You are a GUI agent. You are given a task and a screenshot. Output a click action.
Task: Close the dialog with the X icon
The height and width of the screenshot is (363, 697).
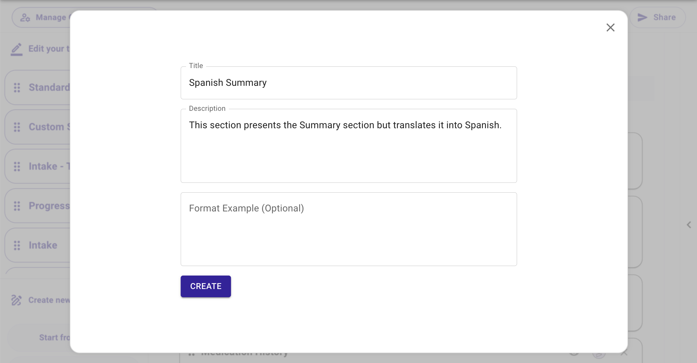click(610, 27)
